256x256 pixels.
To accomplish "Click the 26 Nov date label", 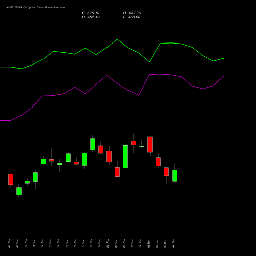I will point(124,243).
